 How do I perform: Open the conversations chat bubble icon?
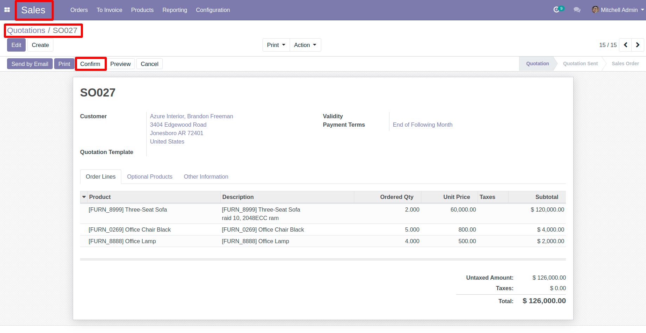click(x=577, y=10)
